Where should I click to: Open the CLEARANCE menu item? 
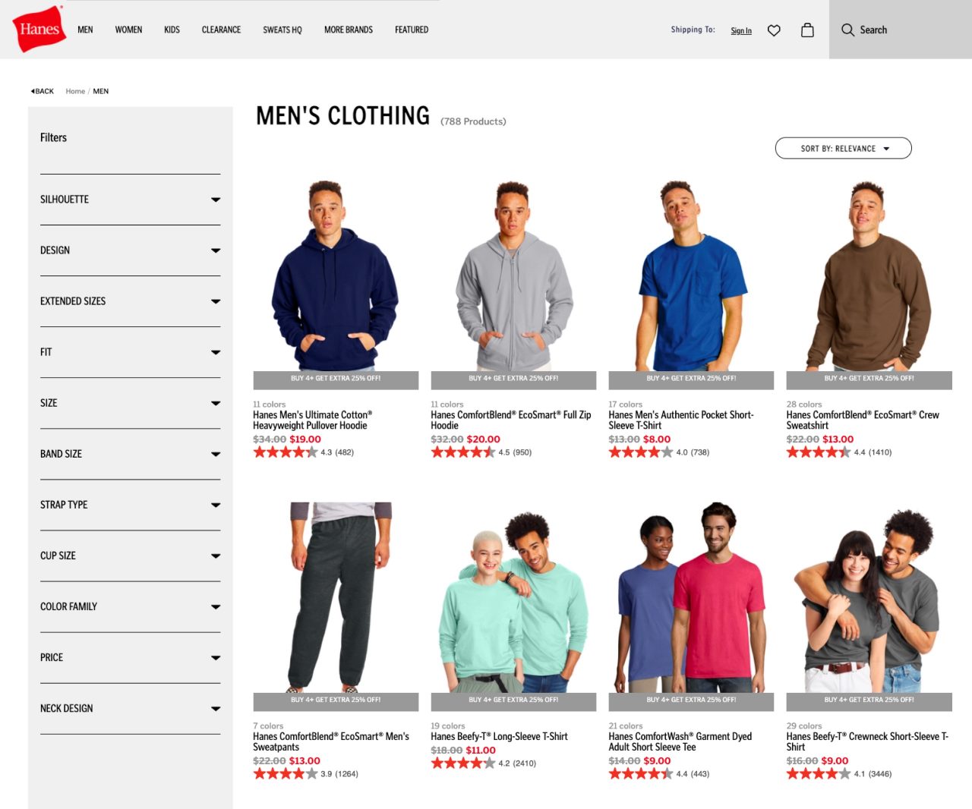[221, 30]
